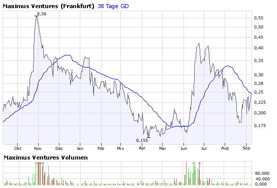Viewport: 277px width, 188px height.
Task: Click the green overflow arrow in June volume
Action: click(x=194, y=163)
